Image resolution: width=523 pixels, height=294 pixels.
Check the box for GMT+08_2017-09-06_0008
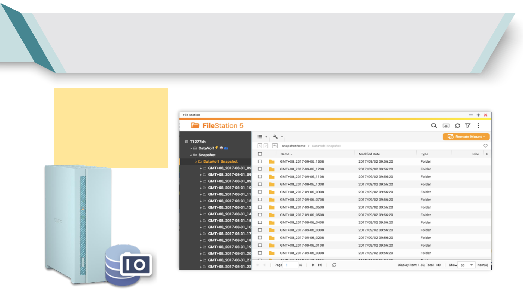click(260, 253)
